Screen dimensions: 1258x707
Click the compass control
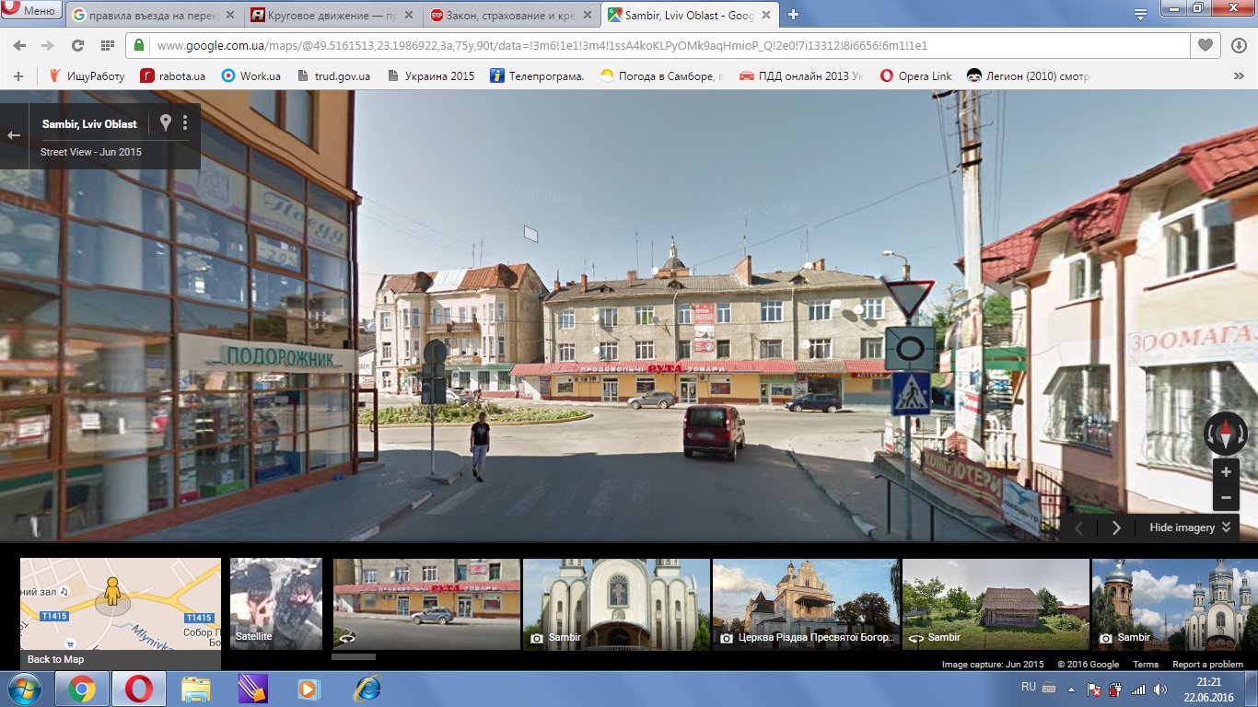1225,433
